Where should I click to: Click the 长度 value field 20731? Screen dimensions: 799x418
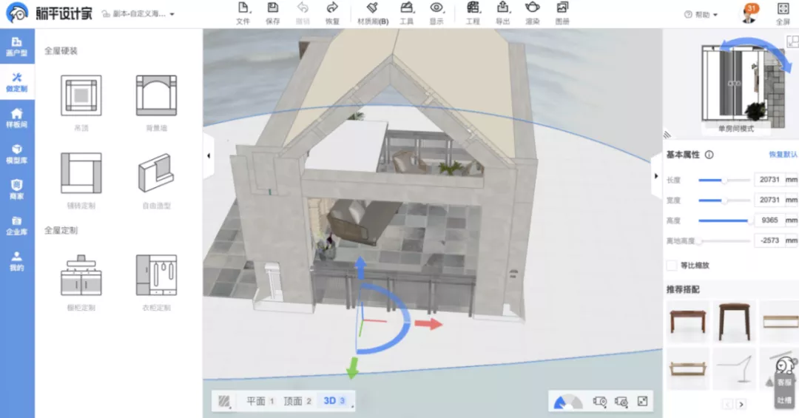[769, 180]
